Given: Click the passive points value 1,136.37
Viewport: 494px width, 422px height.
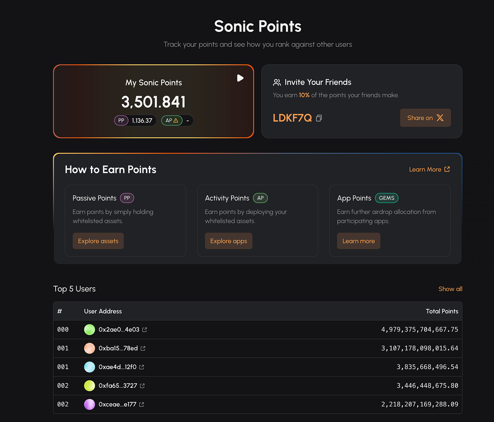Looking at the screenshot, I should click(x=142, y=121).
